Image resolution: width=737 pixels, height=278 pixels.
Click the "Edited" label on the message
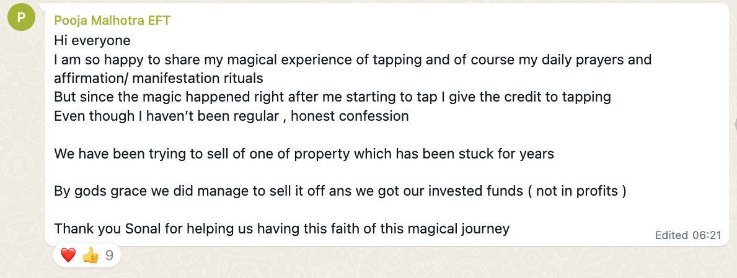pyautogui.click(x=671, y=235)
